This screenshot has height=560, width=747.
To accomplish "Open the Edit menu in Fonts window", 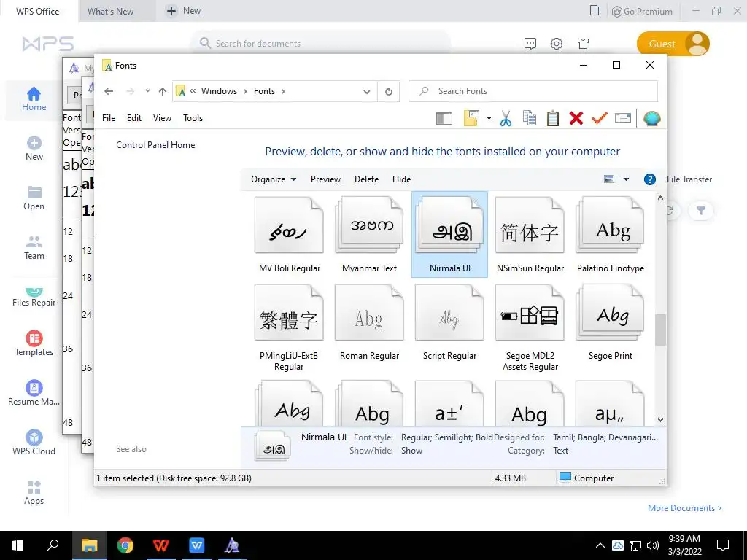I will coord(134,118).
